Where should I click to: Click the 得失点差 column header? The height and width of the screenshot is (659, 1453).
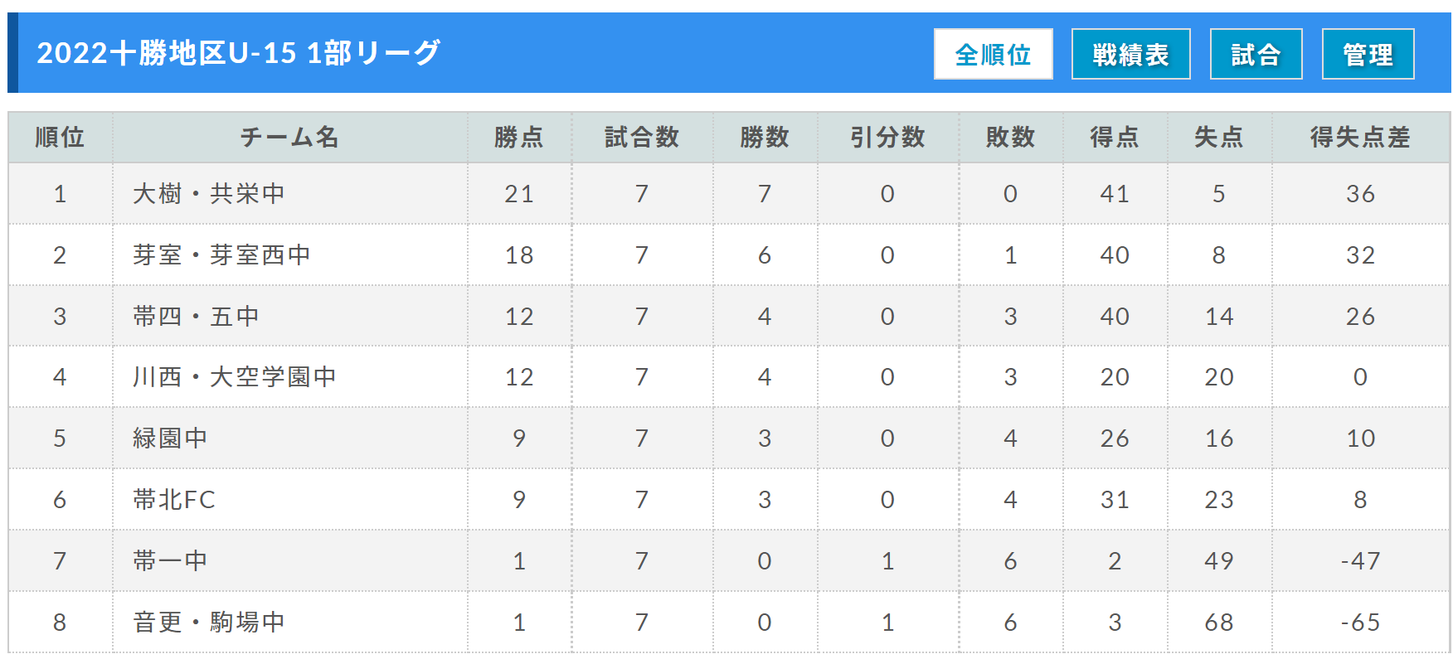[x=1360, y=138]
